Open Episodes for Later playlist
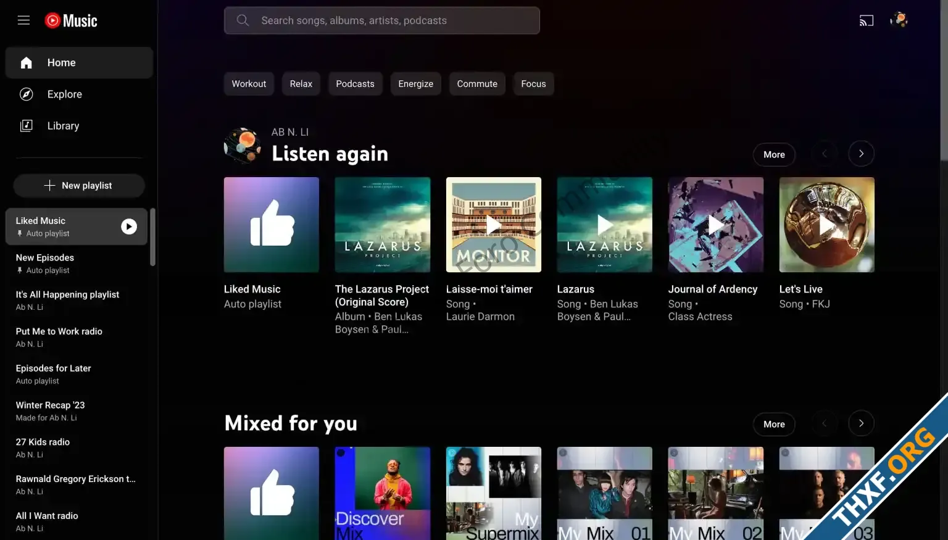Image resolution: width=948 pixels, height=540 pixels. 77,374
